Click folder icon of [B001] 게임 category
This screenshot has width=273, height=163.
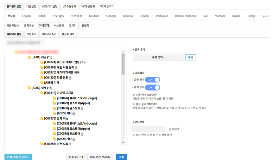click(x=29, y=57)
